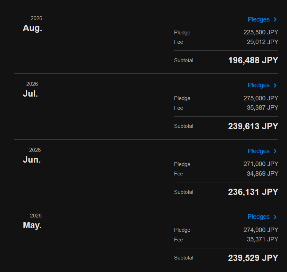Click the 35,387 JPY fee amount
Viewport: 287px width, 272px height.
[x=262, y=108]
